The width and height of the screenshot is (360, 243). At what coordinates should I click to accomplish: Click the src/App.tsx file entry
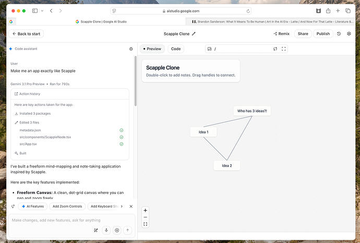coord(28,144)
